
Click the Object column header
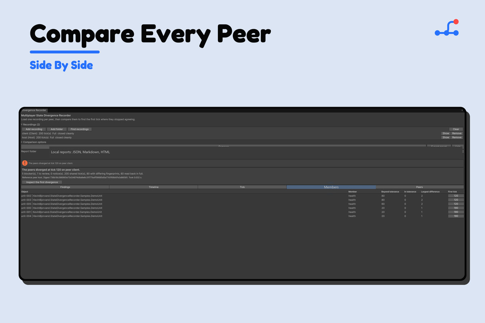point(25,191)
